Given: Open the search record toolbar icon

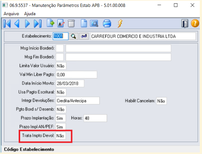Looking at the screenshot, I should point(94,23).
